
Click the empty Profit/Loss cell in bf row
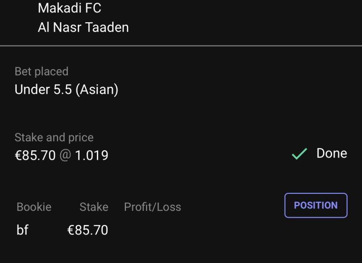click(152, 230)
